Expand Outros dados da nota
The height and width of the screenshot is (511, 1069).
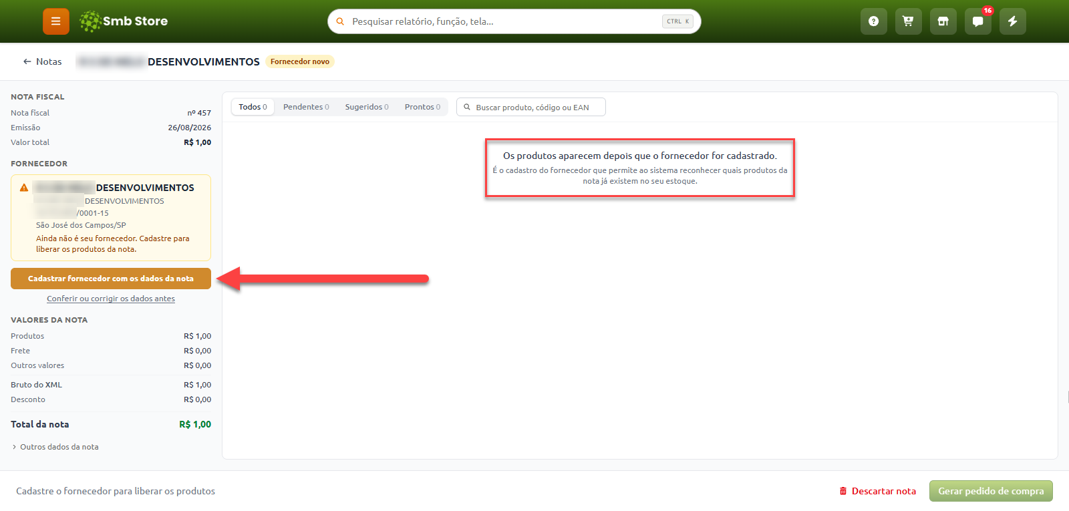[55, 447]
